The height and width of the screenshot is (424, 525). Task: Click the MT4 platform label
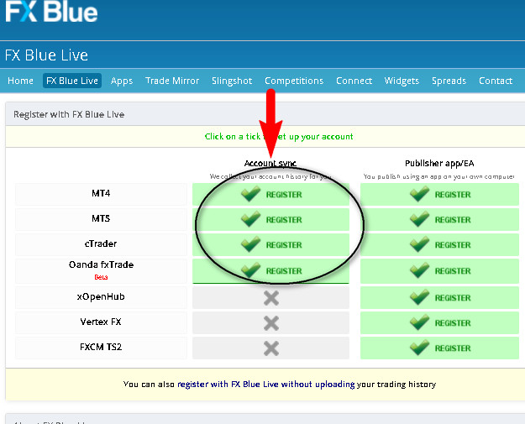pos(101,193)
